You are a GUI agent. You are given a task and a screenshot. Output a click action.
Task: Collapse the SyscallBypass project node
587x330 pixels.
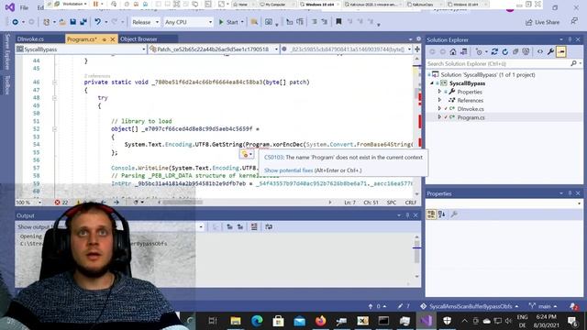pyautogui.click(x=432, y=83)
